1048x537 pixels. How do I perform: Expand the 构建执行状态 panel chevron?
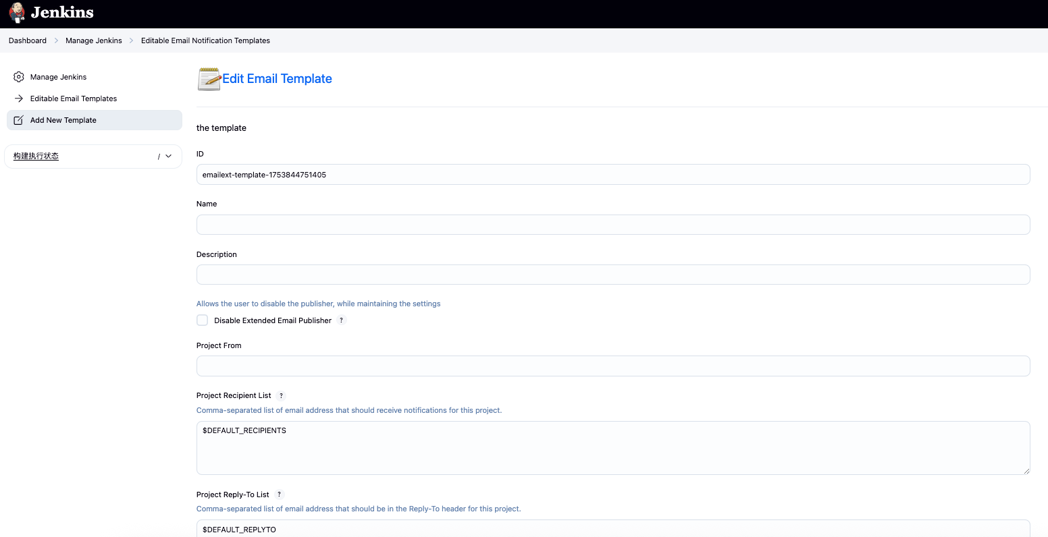tap(169, 157)
